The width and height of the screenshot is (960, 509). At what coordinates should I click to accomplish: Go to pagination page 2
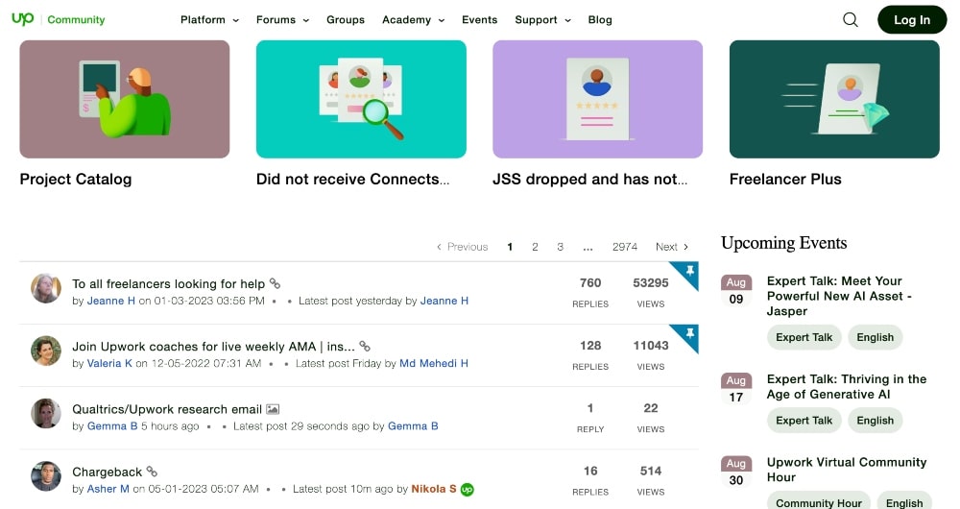pos(535,246)
